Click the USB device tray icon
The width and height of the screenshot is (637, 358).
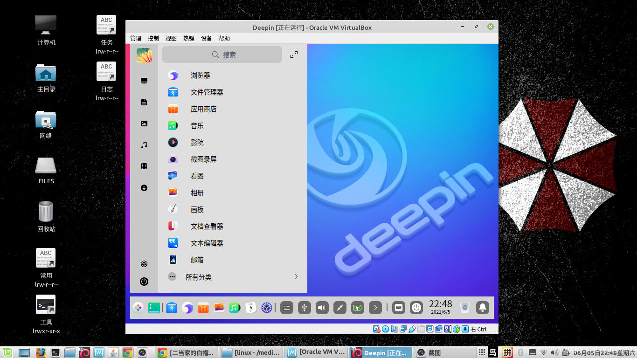(305, 308)
